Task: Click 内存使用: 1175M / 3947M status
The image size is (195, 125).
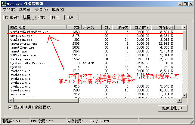Action: point(103,121)
